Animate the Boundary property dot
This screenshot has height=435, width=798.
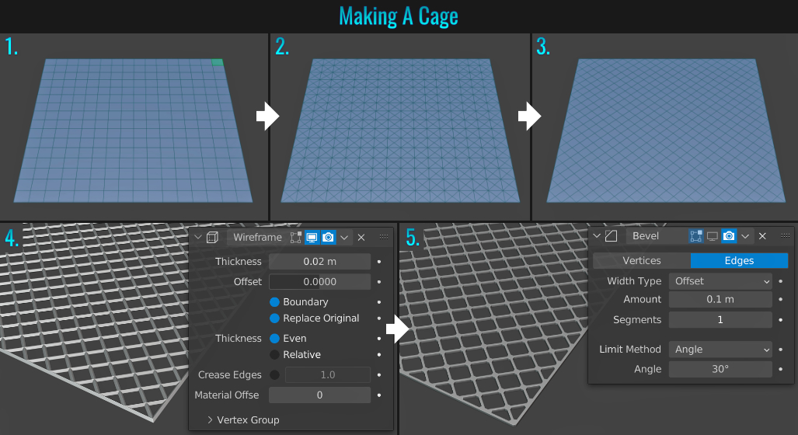[379, 302]
